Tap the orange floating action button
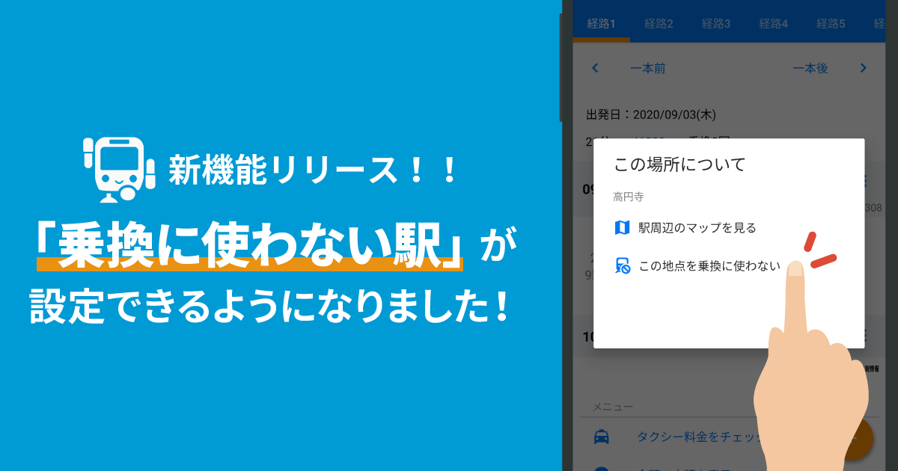Image resolution: width=898 pixels, height=471 pixels. pyautogui.click(x=861, y=438)
